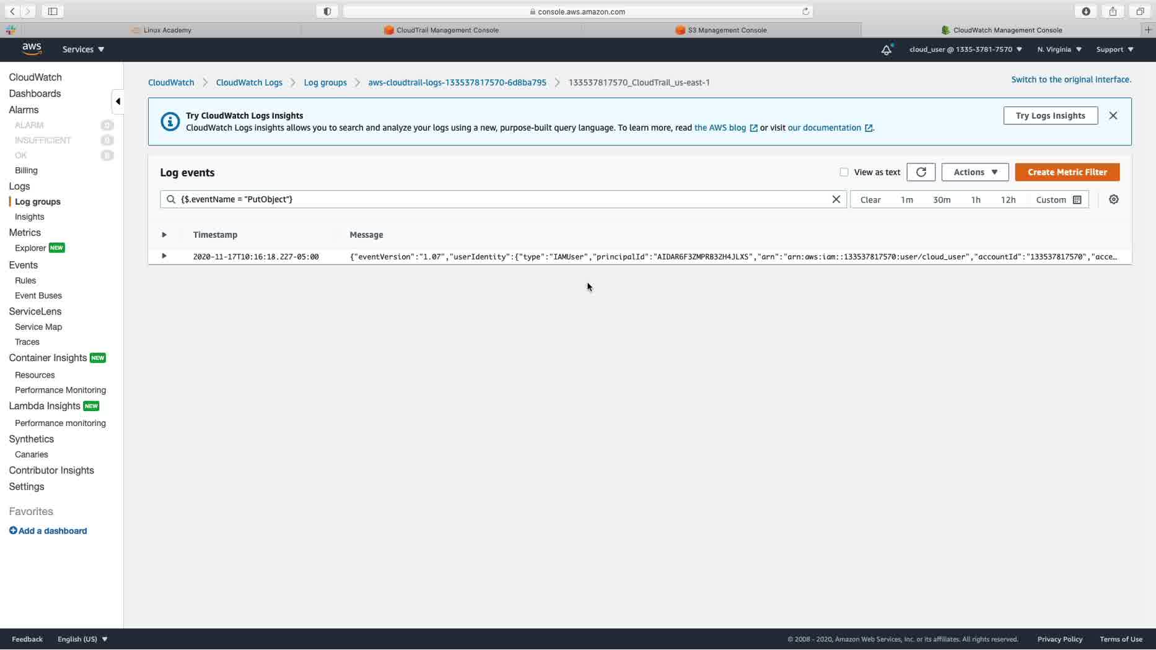Viewport: 1156px width, 650px height.
Task: Collapse the CloudWatch side navigation panel
Action: [x=118, y=102]
